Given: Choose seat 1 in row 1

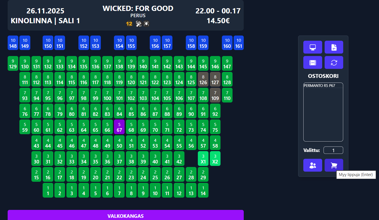Looking at the screenshot, I should (48, 190).
